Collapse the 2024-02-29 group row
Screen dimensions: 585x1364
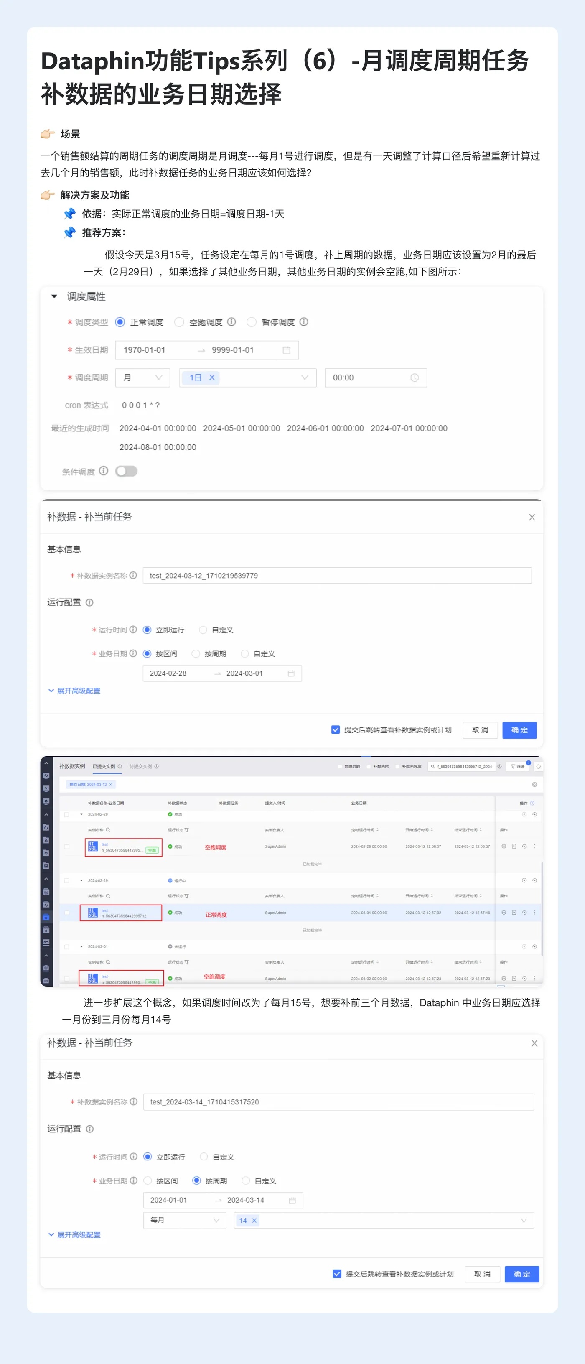(x=81, y=881)
